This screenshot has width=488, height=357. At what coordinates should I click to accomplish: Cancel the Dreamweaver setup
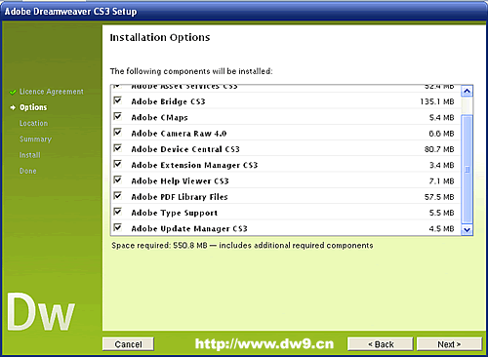[128, 344]
